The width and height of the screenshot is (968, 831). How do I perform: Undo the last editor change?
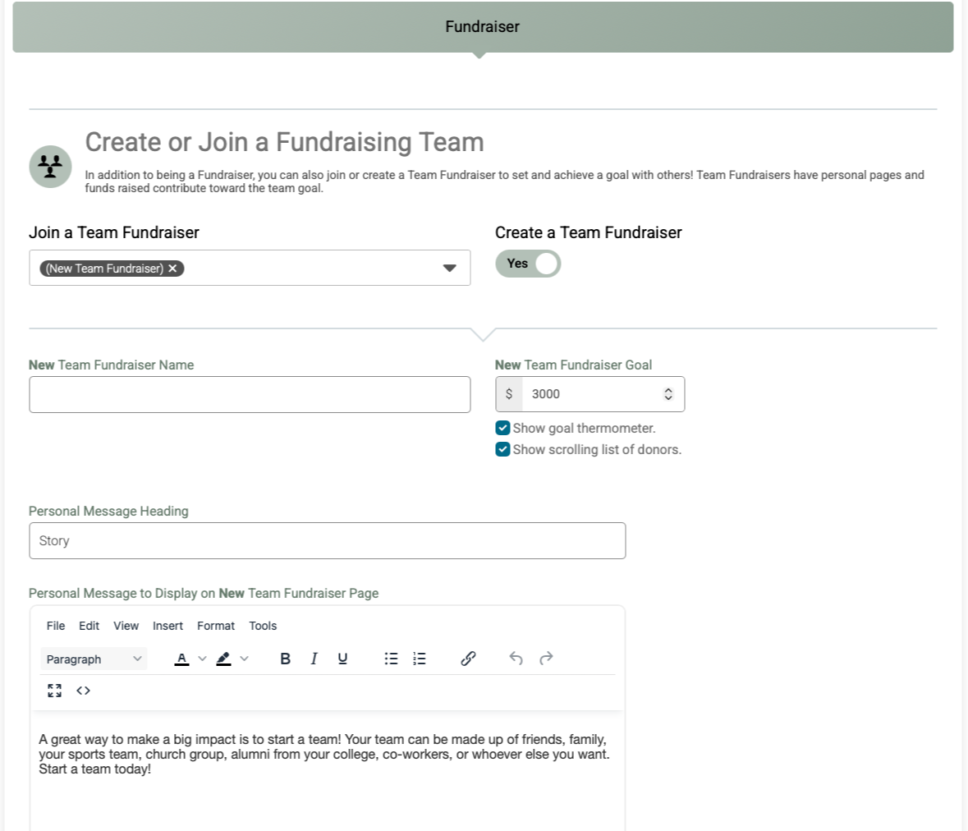(x=516, y=659)
